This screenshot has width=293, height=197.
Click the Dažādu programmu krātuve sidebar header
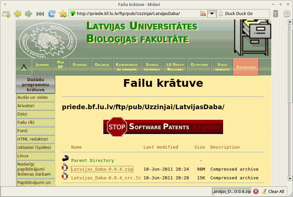coord(35,84)
